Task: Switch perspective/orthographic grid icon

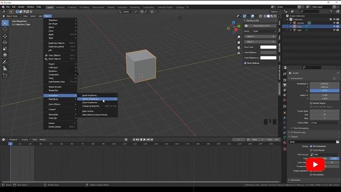Action: pos(239,53)
